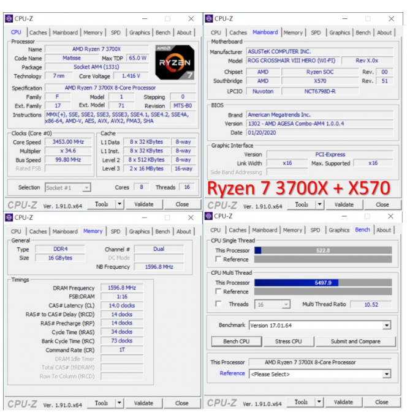Click the motherboard model ROG CROSSHAIR VIII HERO
Screen dimensions: 410x415
click(x=292, y=61)
